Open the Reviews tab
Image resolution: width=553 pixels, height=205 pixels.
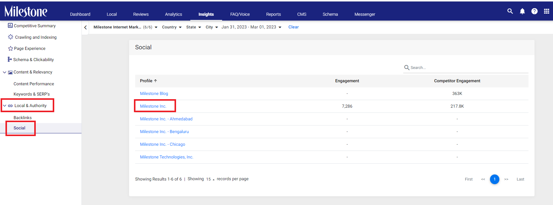141,14
